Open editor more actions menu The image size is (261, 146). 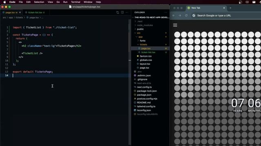click(x=127, y=13)
